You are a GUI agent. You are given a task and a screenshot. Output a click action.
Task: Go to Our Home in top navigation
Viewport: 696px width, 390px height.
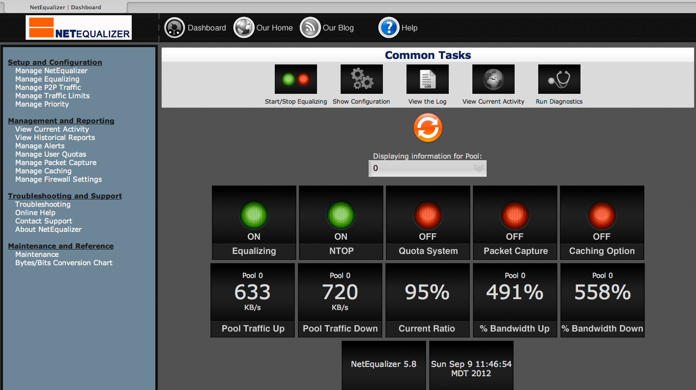274,28
